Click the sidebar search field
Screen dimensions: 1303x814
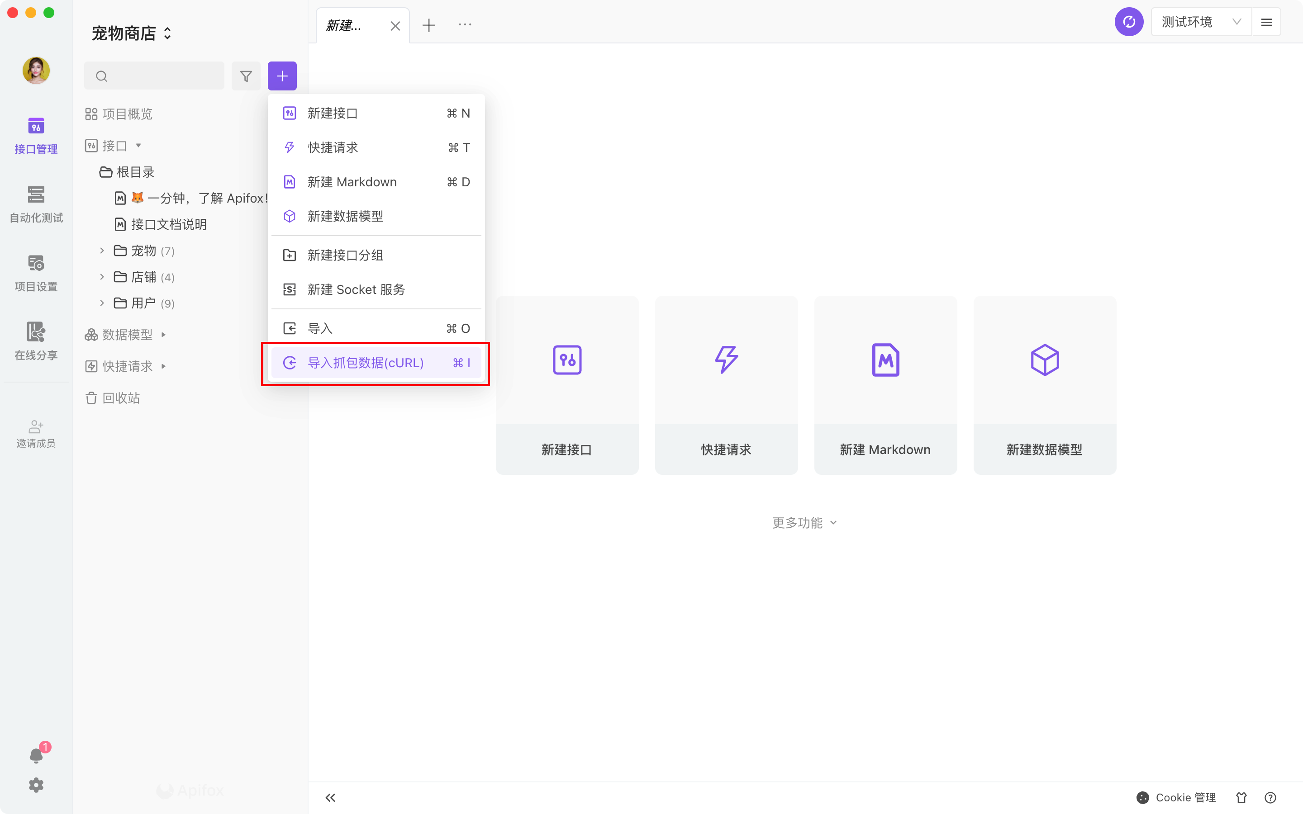(x=162, y=76)
